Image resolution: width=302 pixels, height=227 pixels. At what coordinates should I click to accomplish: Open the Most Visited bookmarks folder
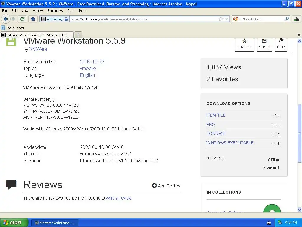[x=12, y=28]
